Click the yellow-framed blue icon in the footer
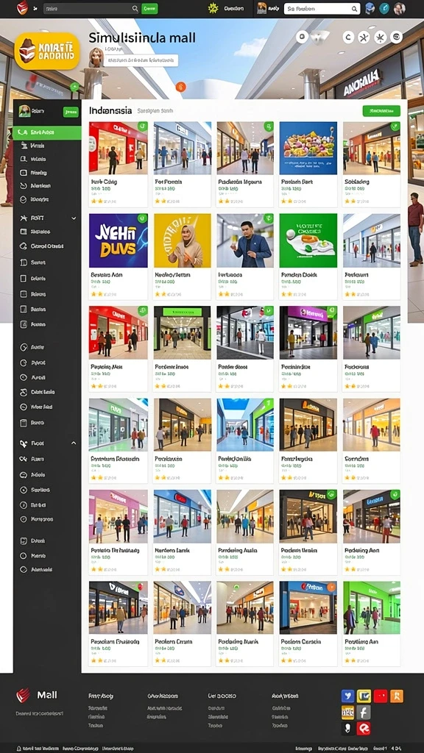 [364, 696]
